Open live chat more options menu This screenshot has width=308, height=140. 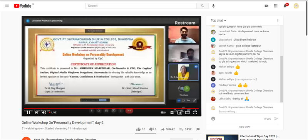[278, 21]
